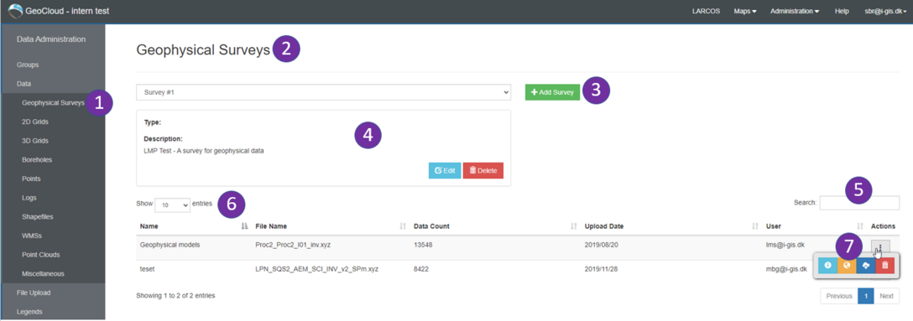Open the sbr@i-gis.dk user menu
The height and width of the screenshot is (321, 913).
[887, 11]
